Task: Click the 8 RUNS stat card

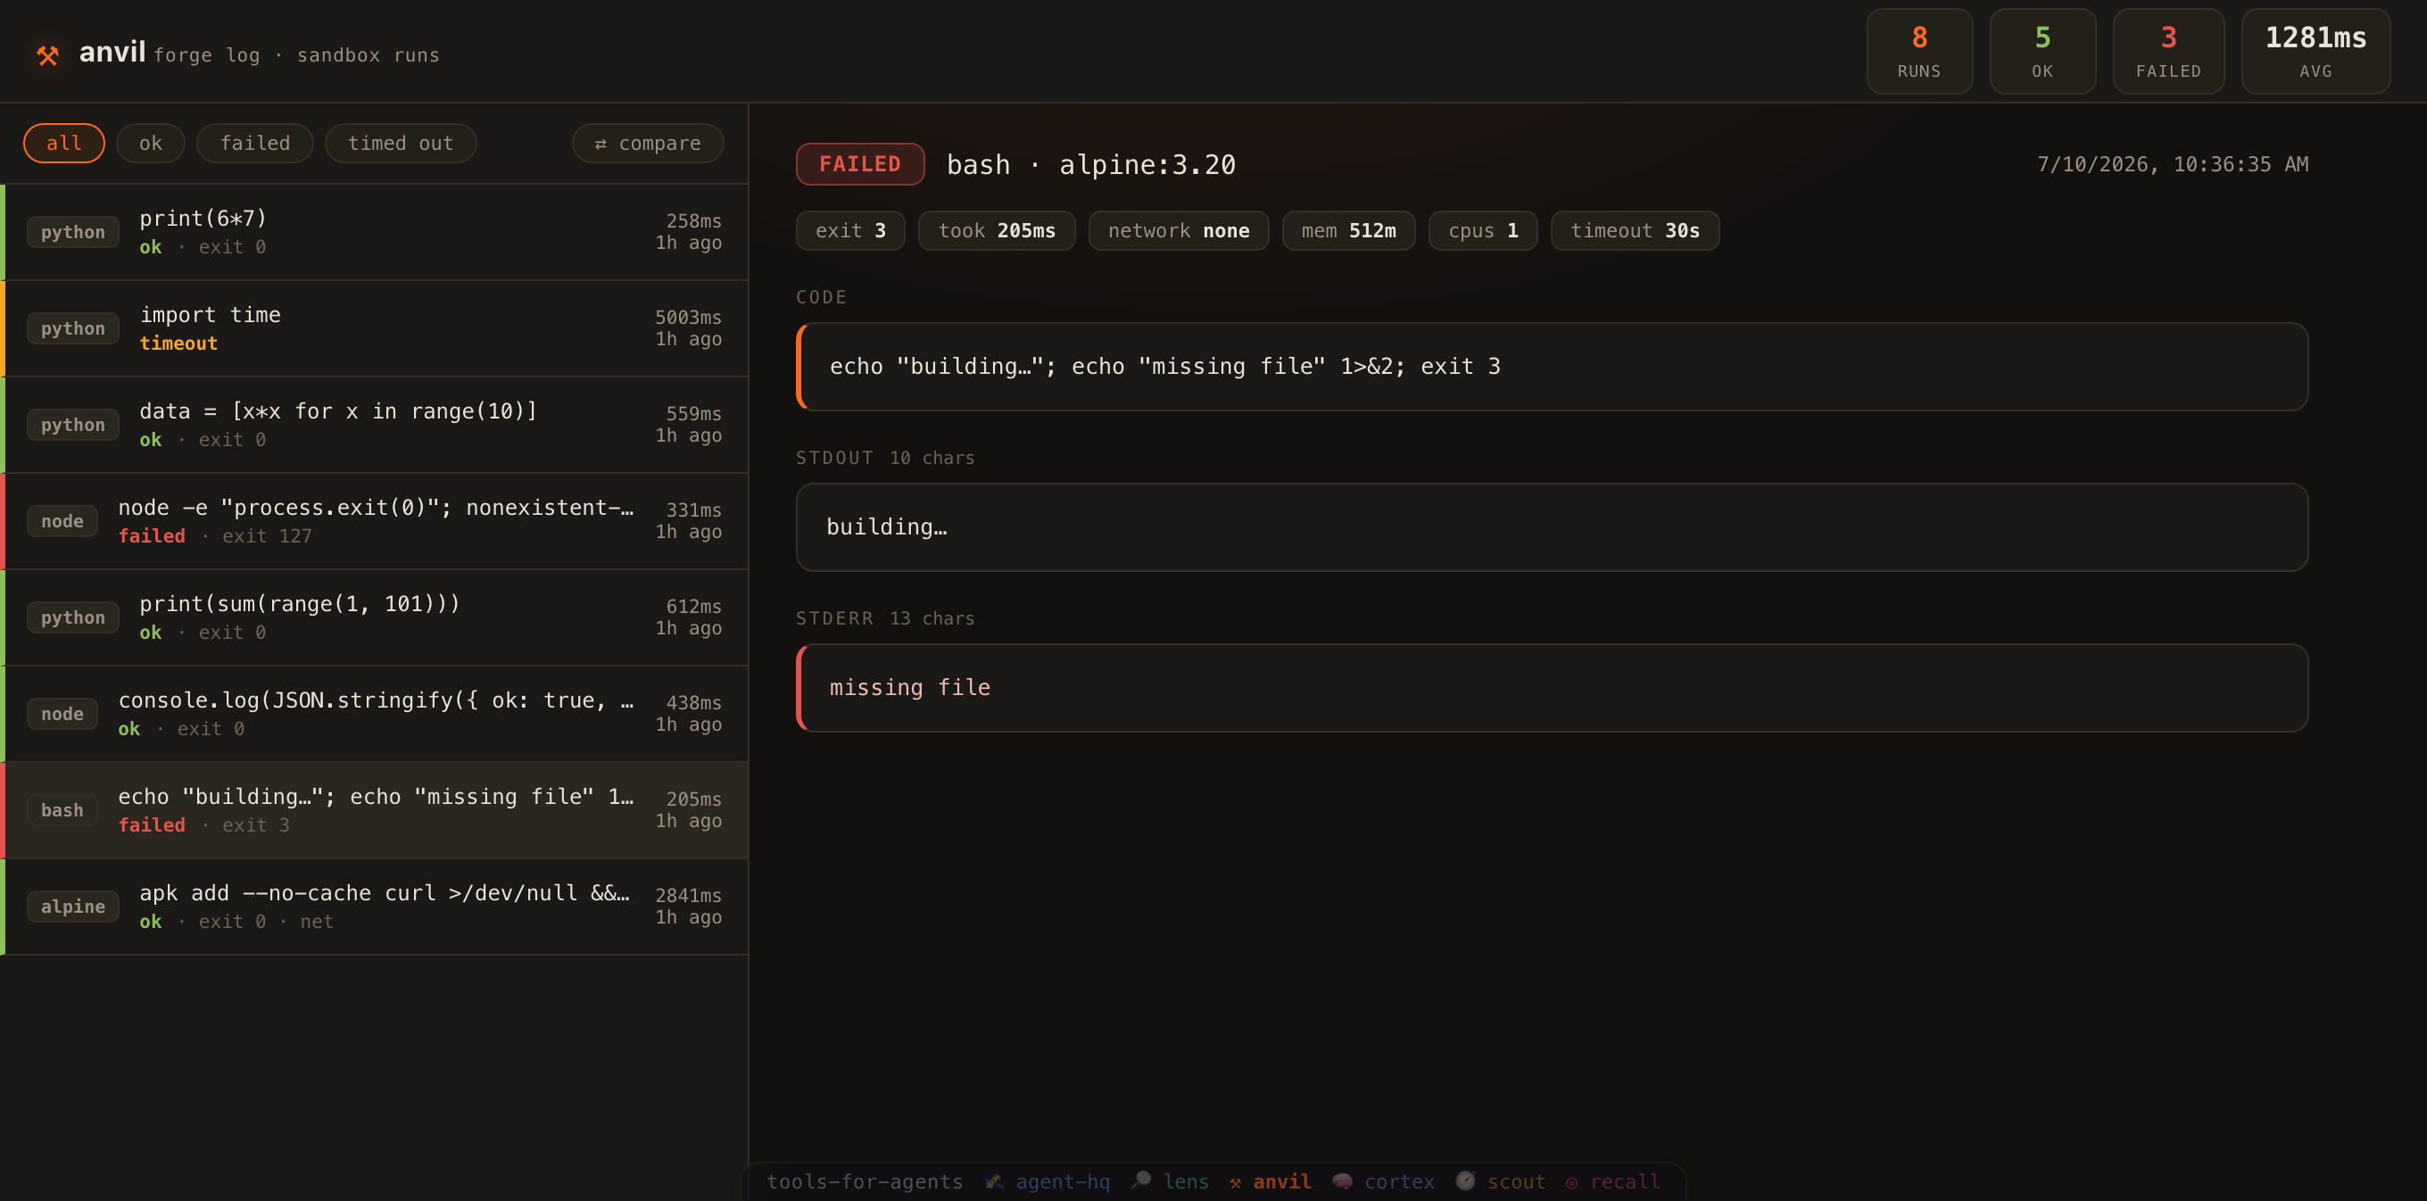Action: [x=1919, y=52]
